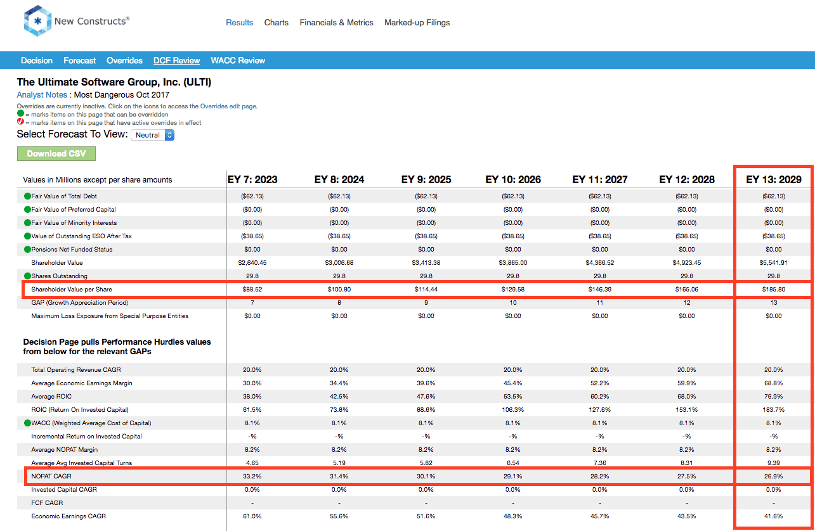This screenshot has width=815, height=531.
Task: Click the EY 12: 2028 column header
Action: pyautogui.click(x=686, y=179)
